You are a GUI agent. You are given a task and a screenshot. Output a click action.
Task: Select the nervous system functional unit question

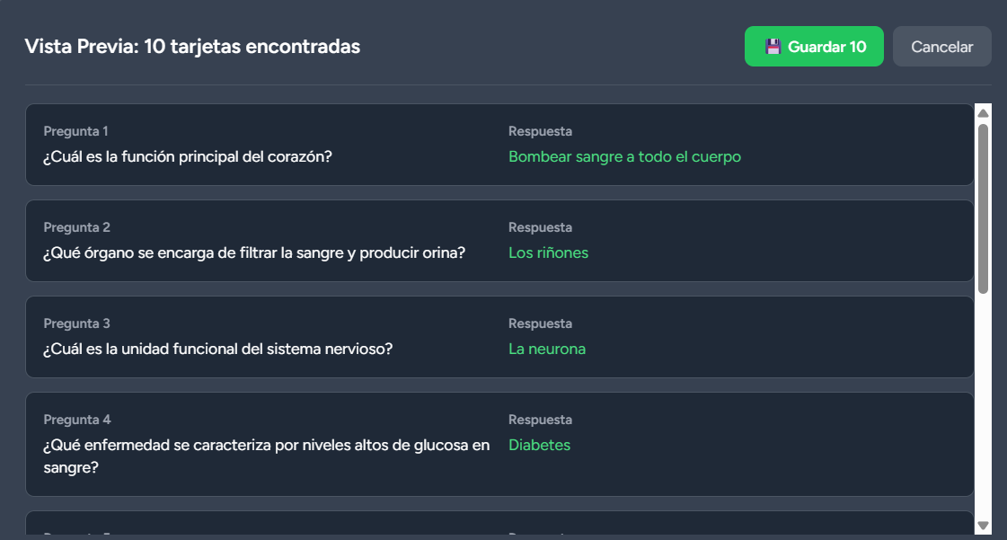tap(218, 349)
